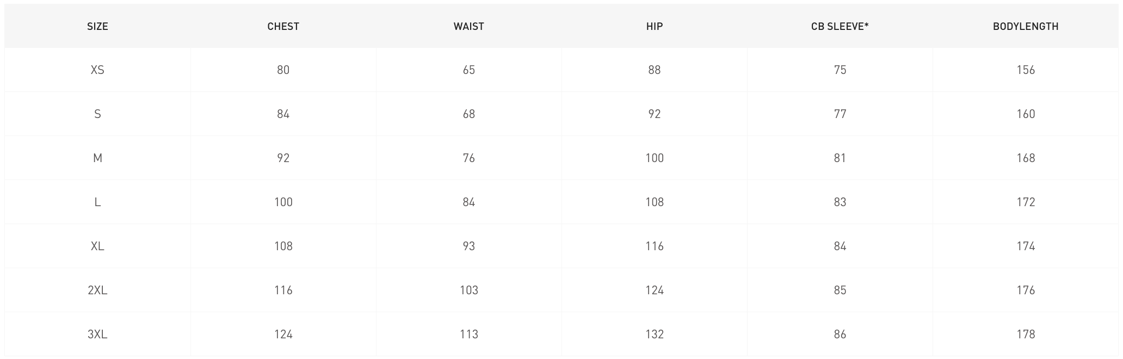
Task: Click waist value 76 for M
Action: click(468, 158)
